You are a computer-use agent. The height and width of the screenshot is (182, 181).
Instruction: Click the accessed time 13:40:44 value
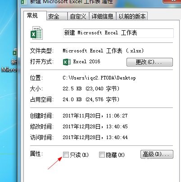click(x=117, y=137)
